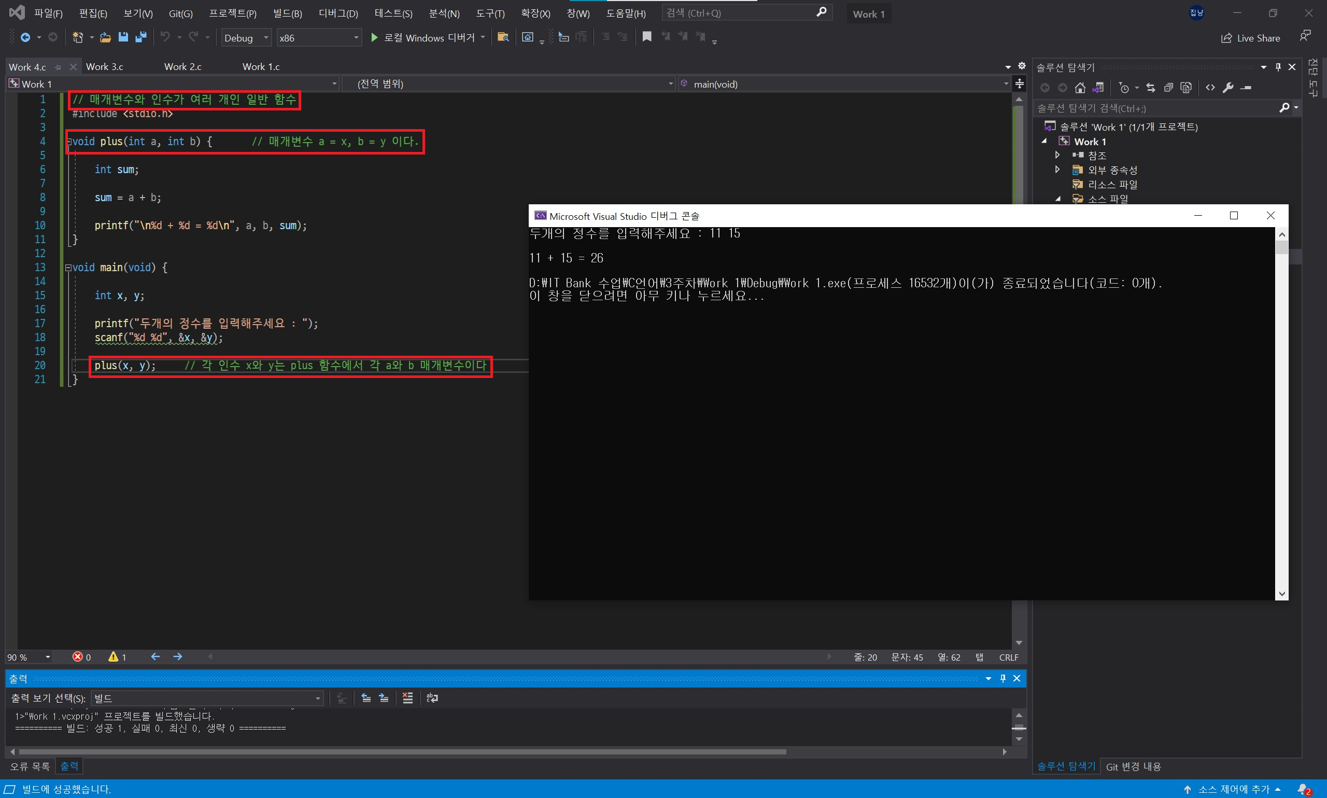The width and height of the screenshot is (1327, 798).
Task: Switch to the Work 2.c tab
Action: (183, 67)
